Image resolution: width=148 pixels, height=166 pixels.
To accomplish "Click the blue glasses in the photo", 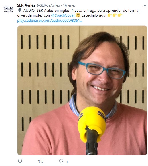I will point(102,70).
